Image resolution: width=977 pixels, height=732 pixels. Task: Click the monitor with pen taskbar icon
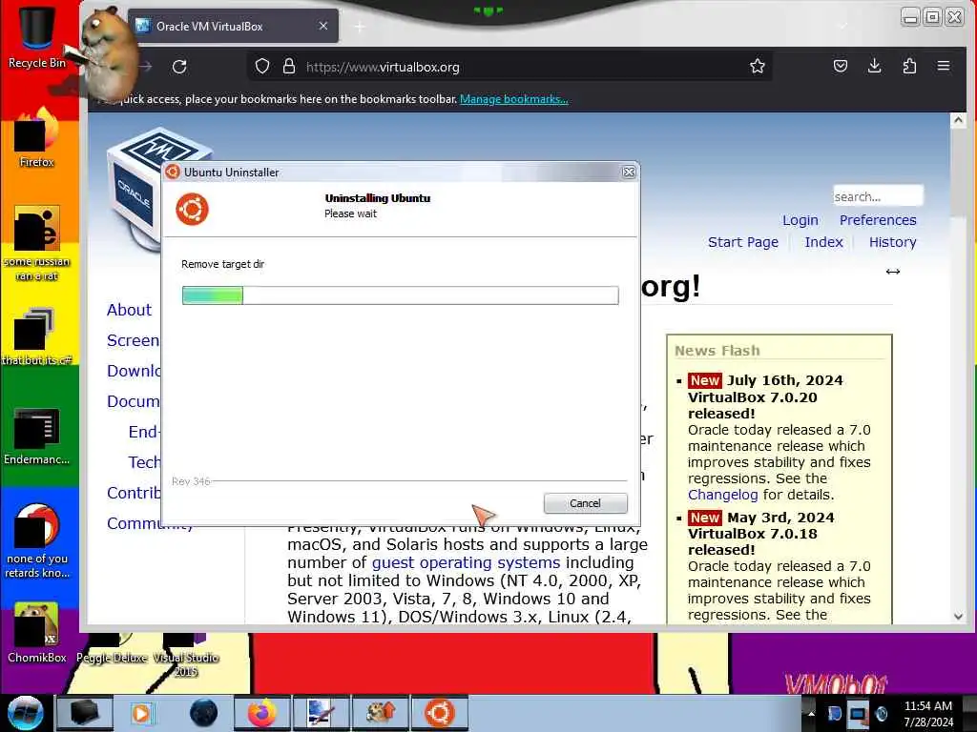[321, 713]
